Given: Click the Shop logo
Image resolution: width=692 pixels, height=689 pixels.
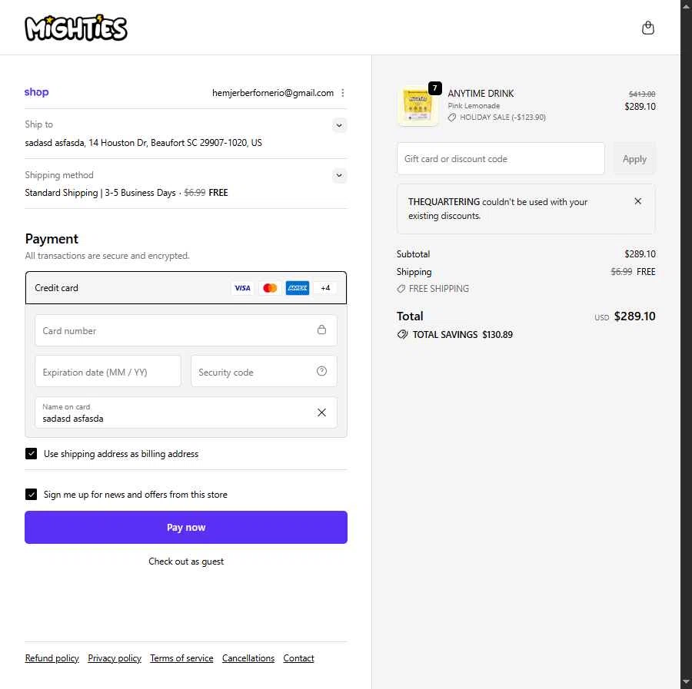Looking at the screenshot, I should pos(36,92).
